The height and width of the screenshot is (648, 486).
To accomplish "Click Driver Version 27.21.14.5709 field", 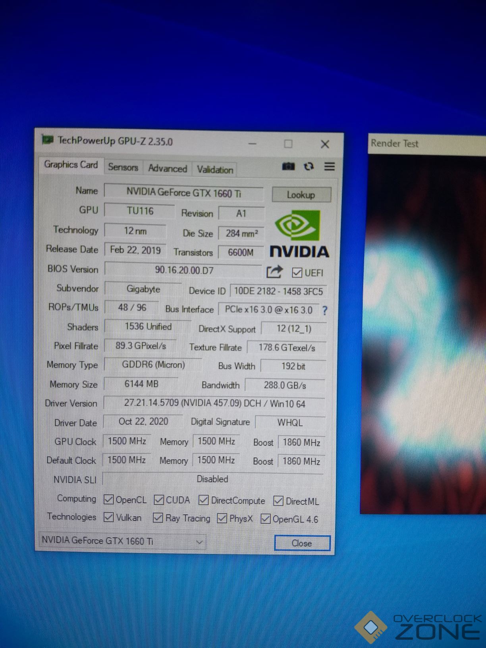I will [x=214, y=403].
